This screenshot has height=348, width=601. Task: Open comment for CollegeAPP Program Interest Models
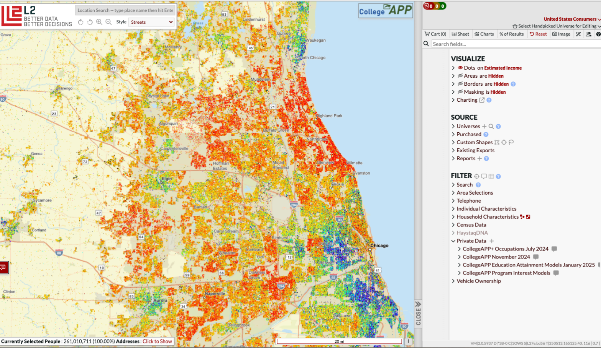[556, 273]
